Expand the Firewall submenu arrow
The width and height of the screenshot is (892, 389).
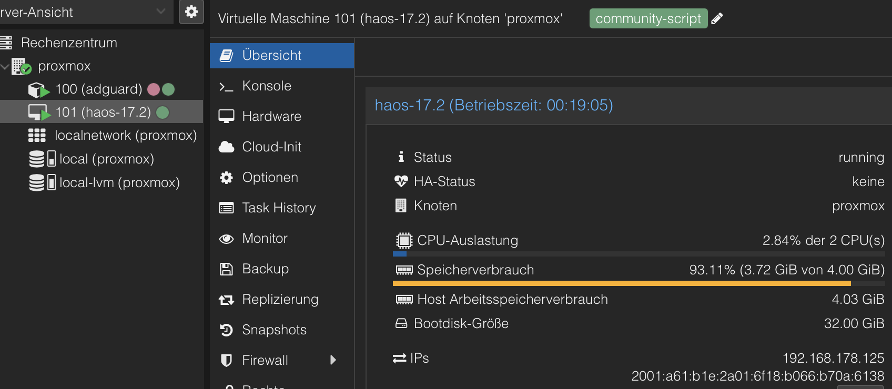333,360
